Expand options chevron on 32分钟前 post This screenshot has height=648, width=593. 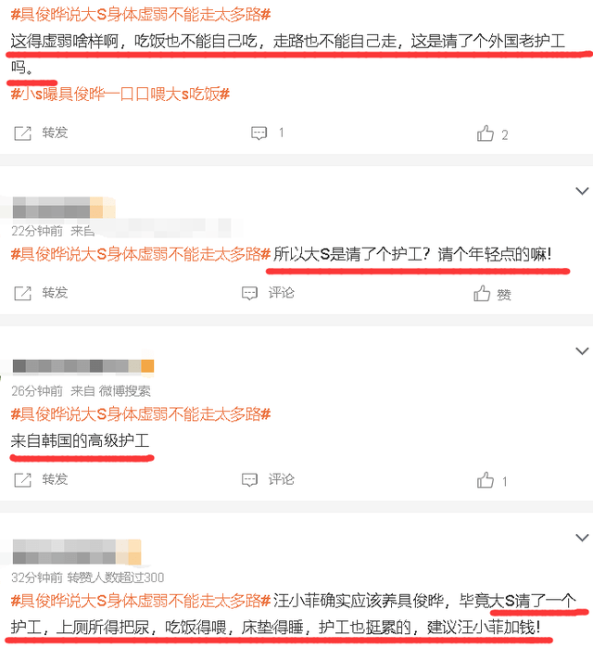tap(582, 538)
